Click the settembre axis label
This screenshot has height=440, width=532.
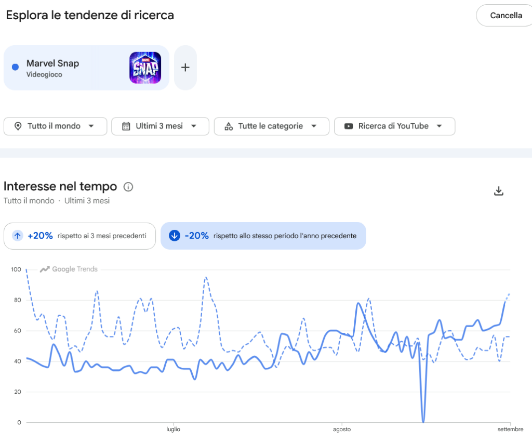click(510, 429)
